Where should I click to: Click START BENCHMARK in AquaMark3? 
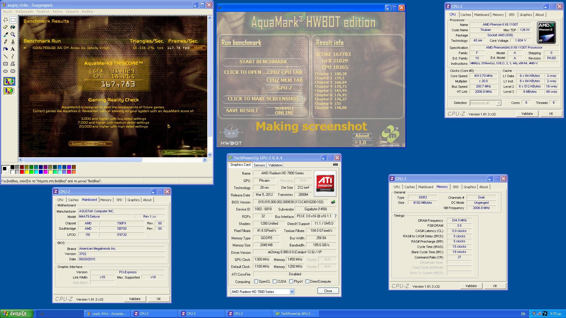click(263, 62)
